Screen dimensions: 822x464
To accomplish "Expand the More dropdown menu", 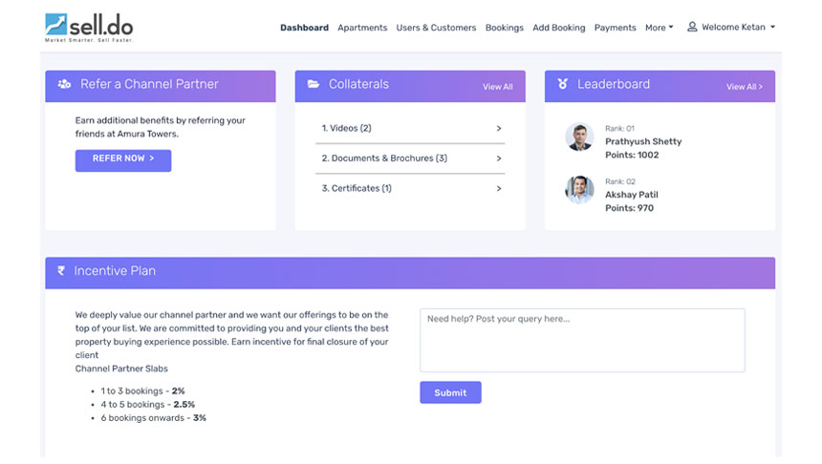I will coord(659,28).
